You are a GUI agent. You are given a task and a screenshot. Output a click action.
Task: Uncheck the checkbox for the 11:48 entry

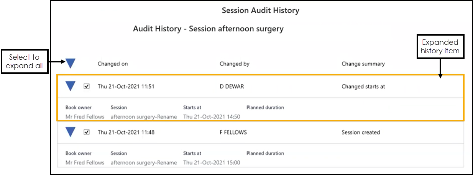[87, 132]
